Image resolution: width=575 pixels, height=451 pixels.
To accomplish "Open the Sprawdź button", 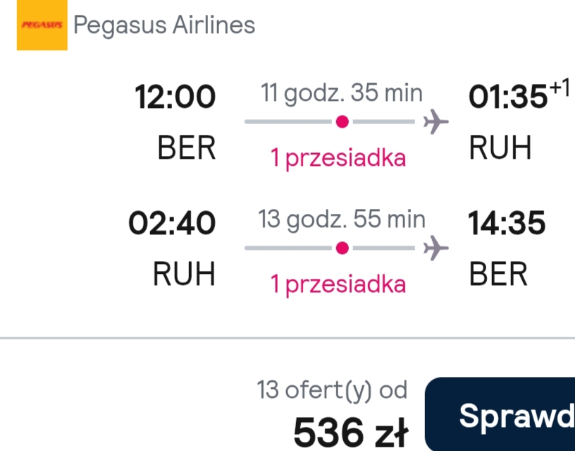I will click(x=500, y=414).
